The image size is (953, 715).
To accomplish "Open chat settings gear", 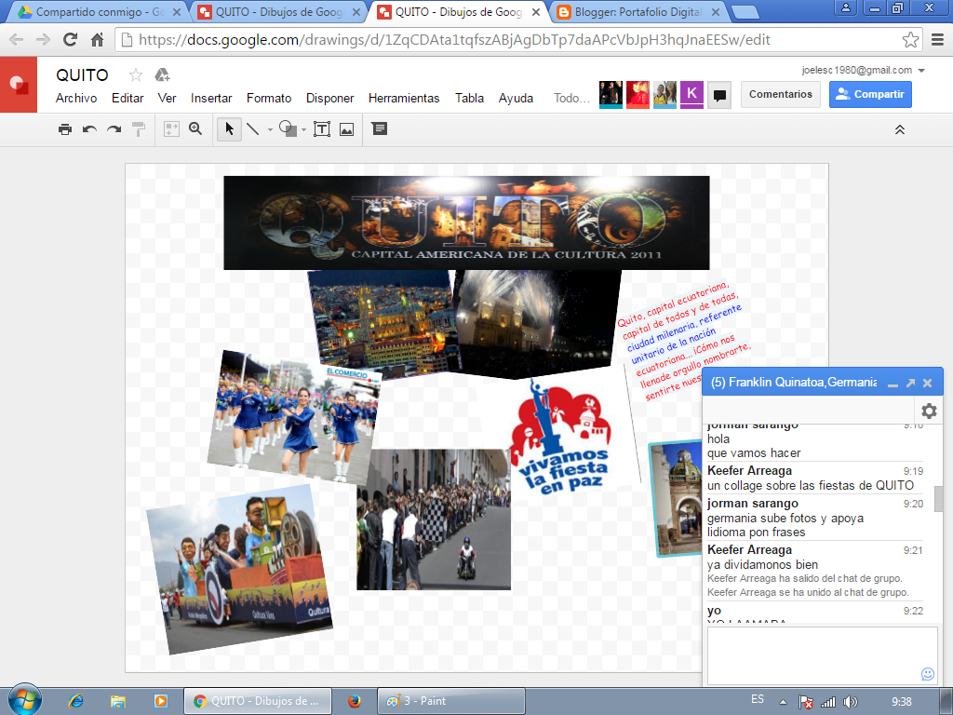I will point(928,411).
